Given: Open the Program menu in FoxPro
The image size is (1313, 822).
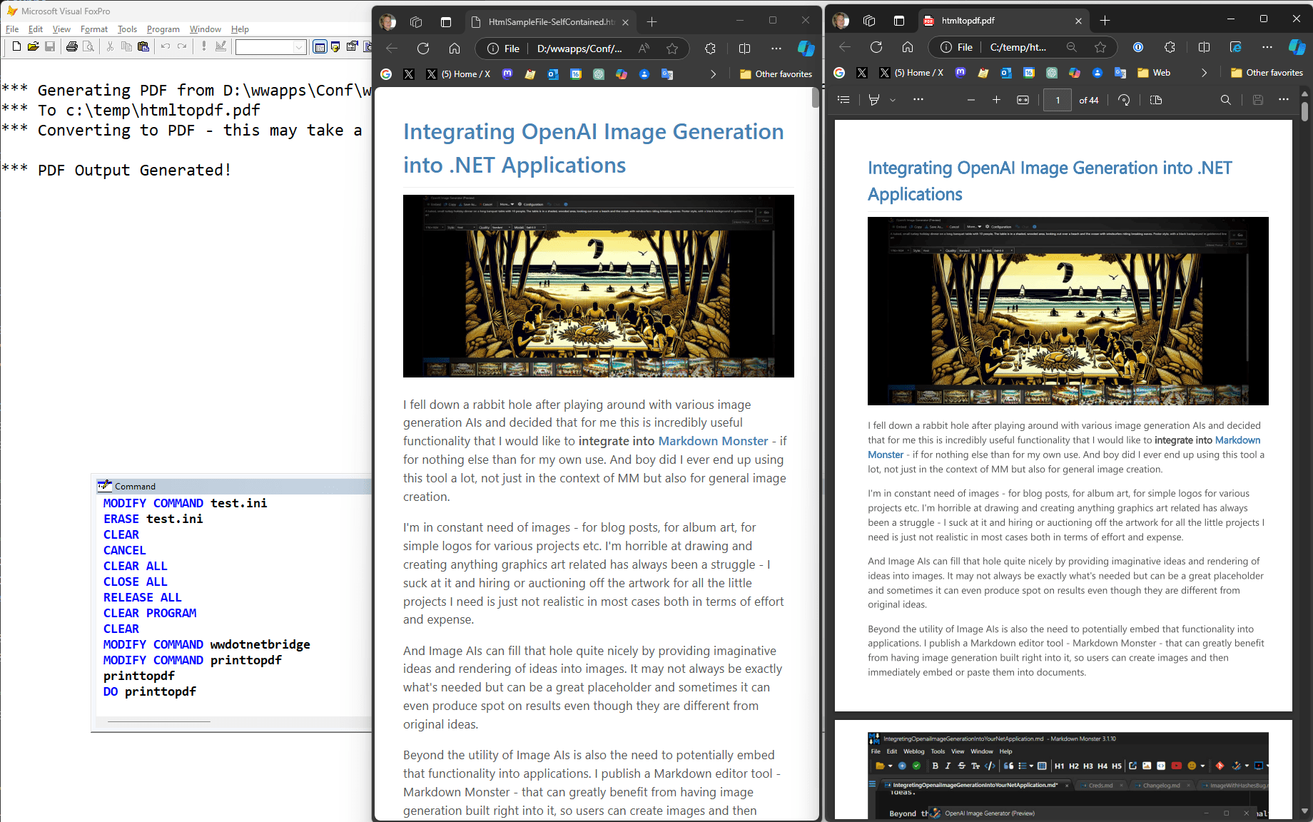Looking at the screenshot, I should click(163, 29).
